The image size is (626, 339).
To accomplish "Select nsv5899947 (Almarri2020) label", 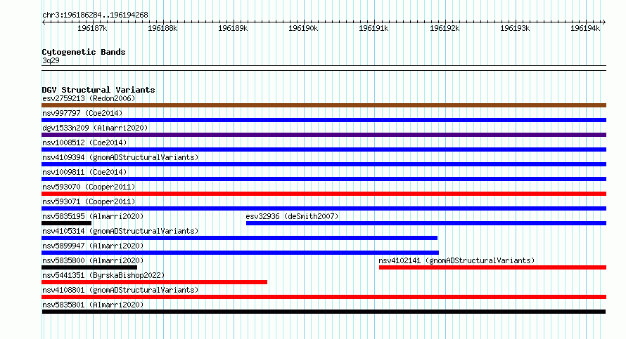I will (x=93, y=246).
